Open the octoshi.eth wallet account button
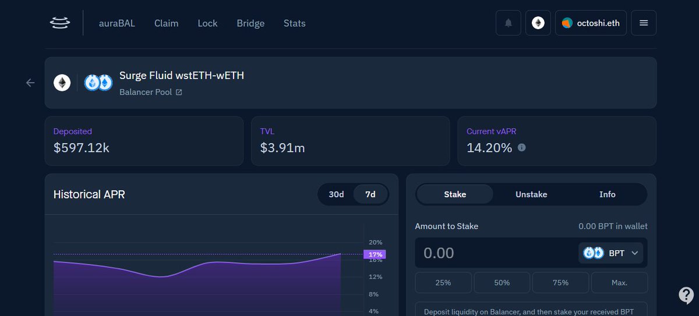The width and height of the screenshot is (699, 316). [x=591, y=23]
